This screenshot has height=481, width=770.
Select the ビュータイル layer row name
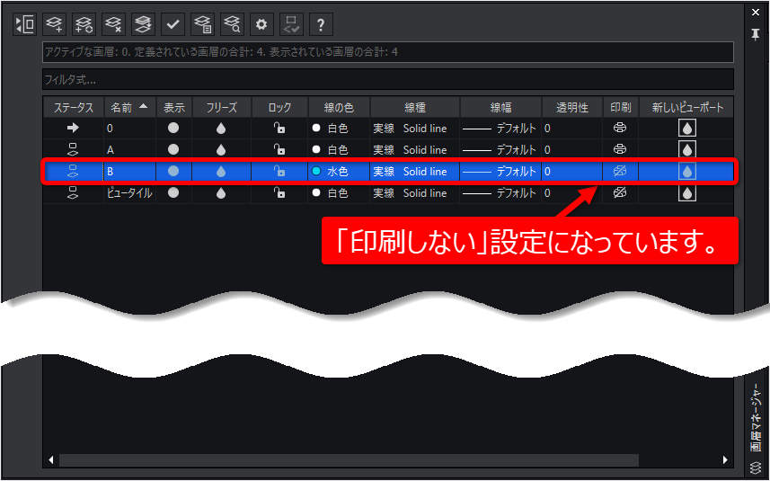(129, 193)
